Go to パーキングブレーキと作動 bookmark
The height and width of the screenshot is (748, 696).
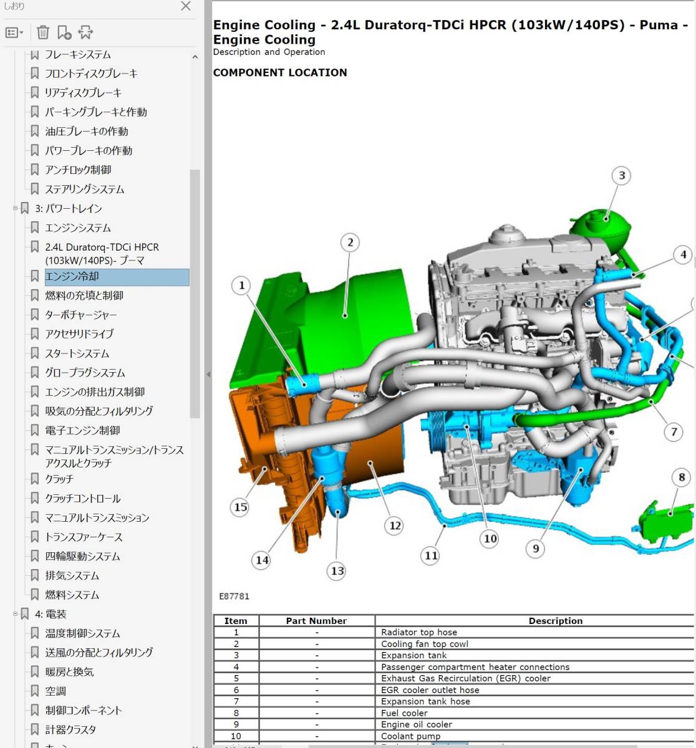coord(96,112)
